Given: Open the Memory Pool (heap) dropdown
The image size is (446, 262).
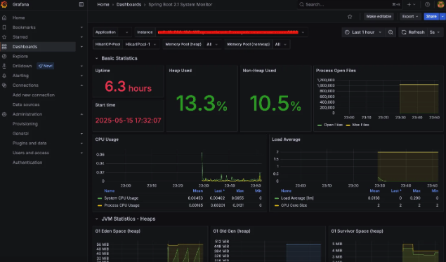Looking at the screenshot, I should tap(212, 44).
